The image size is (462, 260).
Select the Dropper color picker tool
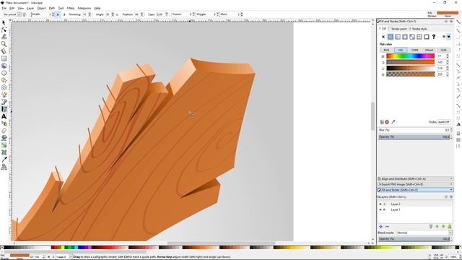click(4, 160)
